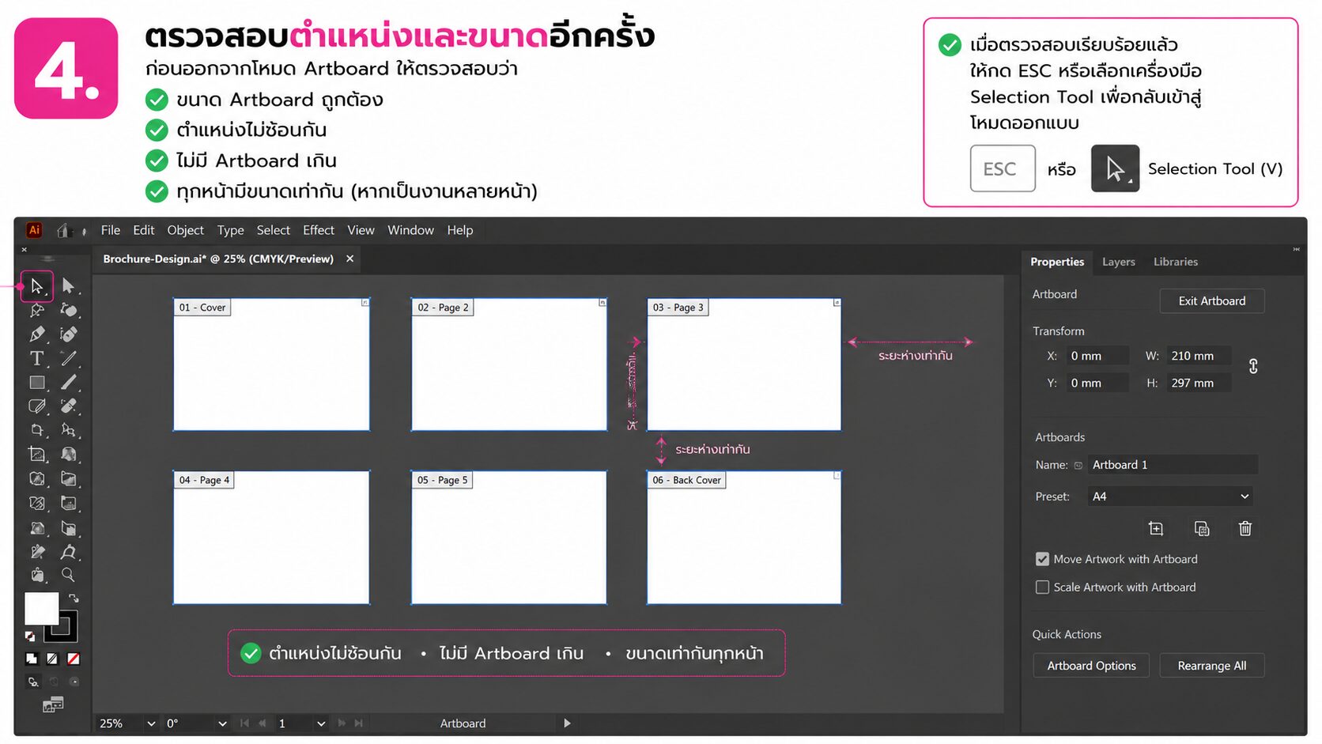
Task: Select the Properties tab
Action: click(1057, 262)
